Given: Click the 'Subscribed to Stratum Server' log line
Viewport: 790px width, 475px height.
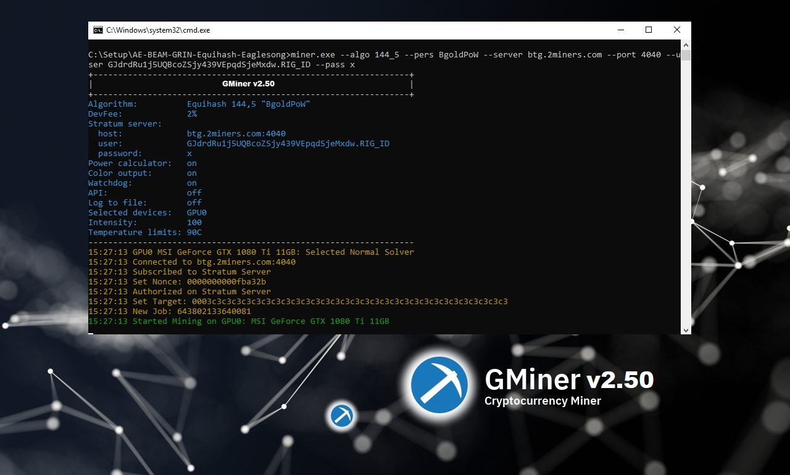Looking at the screenshot, I should click(180, 272).
